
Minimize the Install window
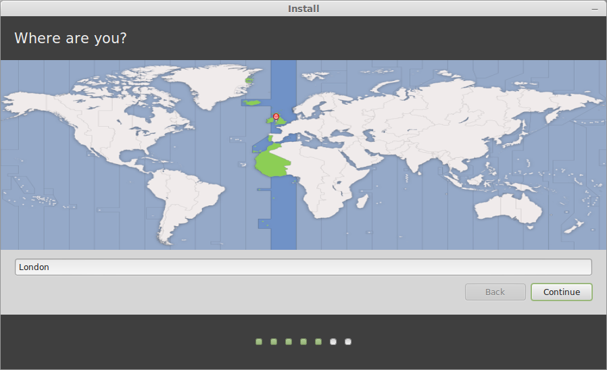click(x=595, y=9)
